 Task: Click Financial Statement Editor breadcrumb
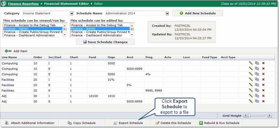(66, 3)
